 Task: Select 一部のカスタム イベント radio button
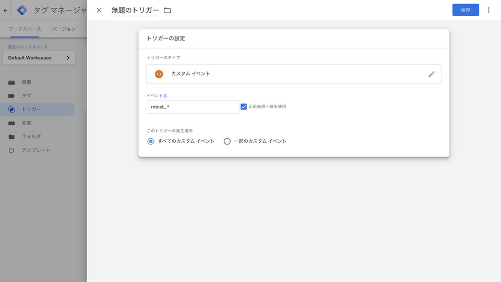pyautogui.click(x=227, y=141)
